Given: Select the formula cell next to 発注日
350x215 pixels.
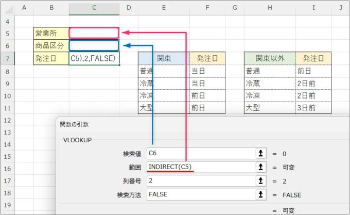Looking at the screenshot, I should tap(94, 58).
